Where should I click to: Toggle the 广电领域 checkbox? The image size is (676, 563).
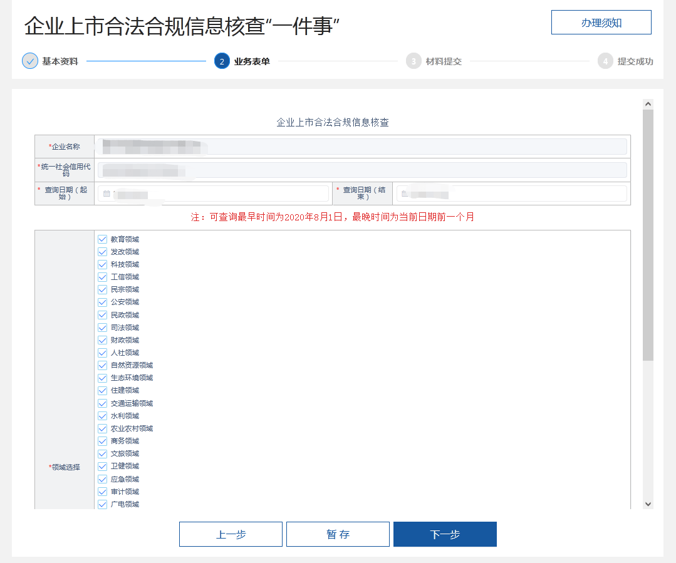pyautogui.click(x=103, y=504)
